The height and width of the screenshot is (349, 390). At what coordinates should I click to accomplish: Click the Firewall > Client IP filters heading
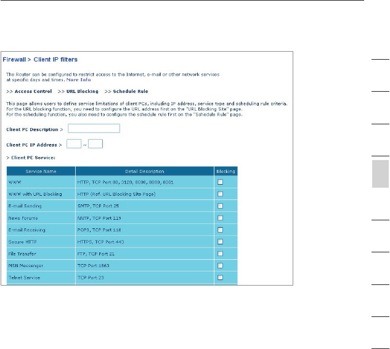40,60
